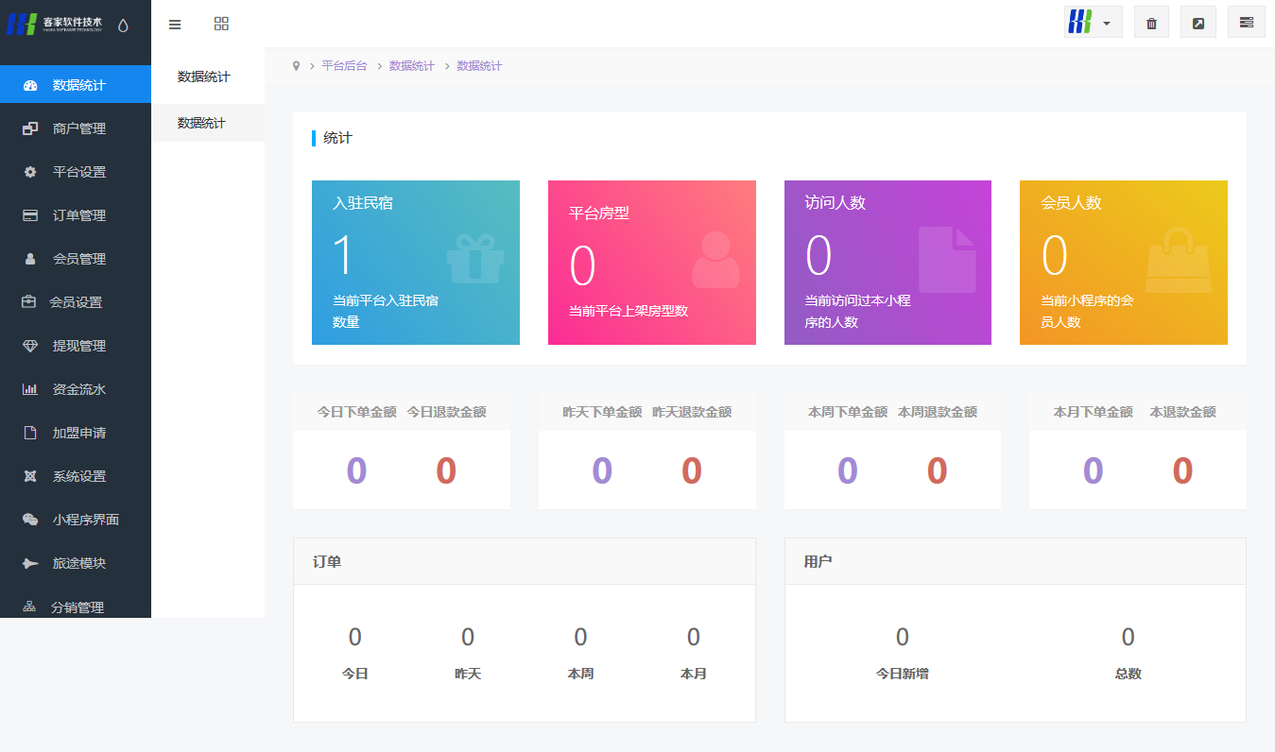Image resolution: width=1275 pixels, height=752 pixels.
Task: Open 商户管理 in the sidebar
Action: pos(78,128)
